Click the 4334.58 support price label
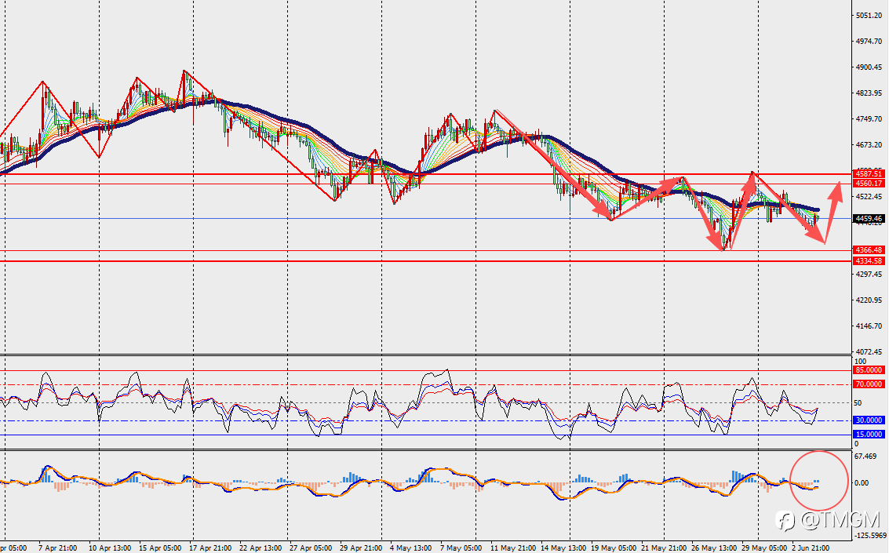The width and height of the screenshot is (889, 553). pyautogui.click(x=869, y=261)
